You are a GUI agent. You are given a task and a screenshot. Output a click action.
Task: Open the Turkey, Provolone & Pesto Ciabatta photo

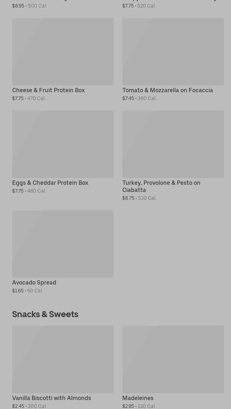[173, 144]
